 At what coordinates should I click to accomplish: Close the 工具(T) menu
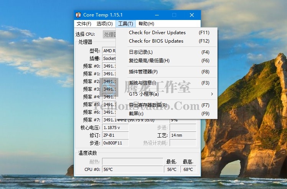tap(125, 24)
